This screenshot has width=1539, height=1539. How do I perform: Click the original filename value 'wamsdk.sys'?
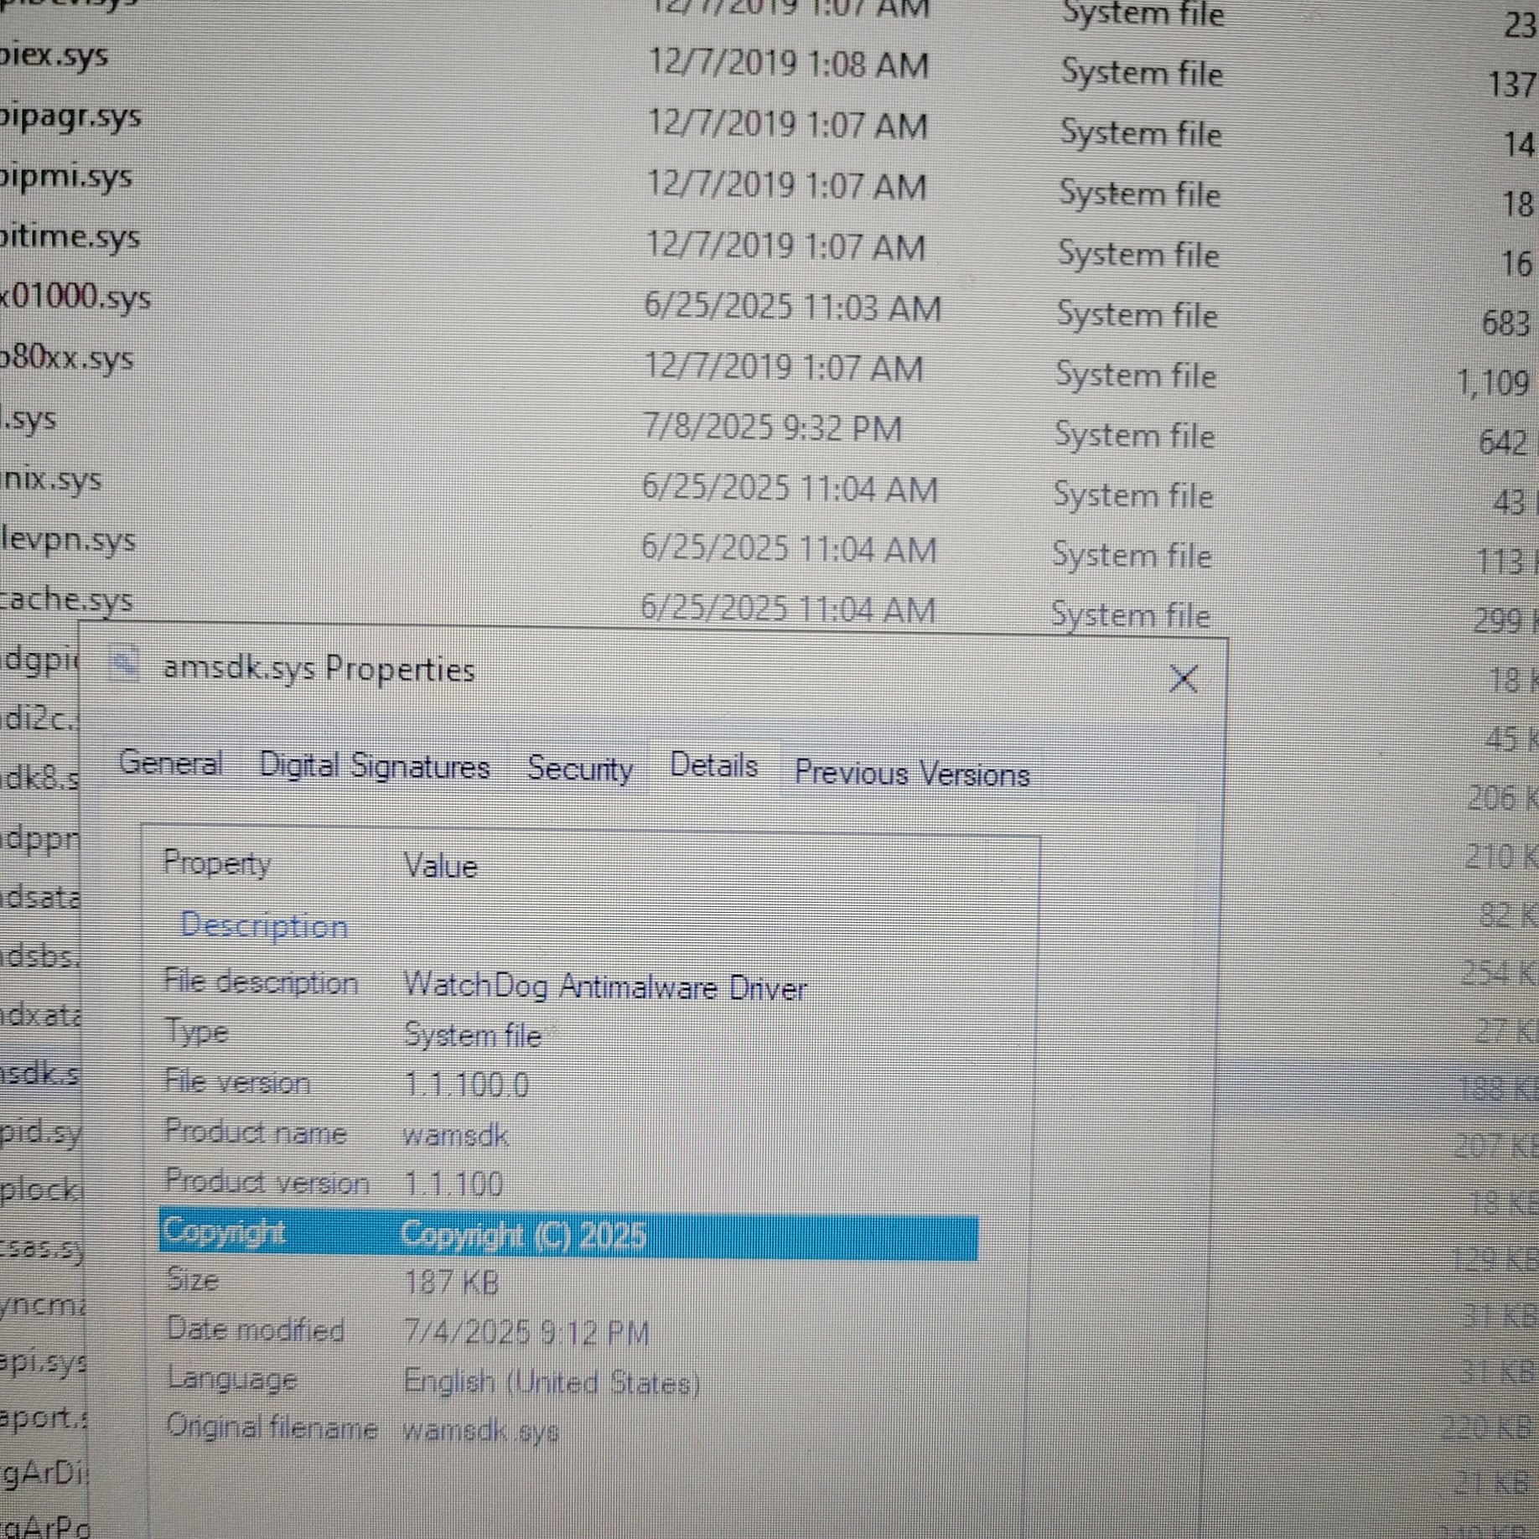pyautogui.click(x=481, y=1430)
